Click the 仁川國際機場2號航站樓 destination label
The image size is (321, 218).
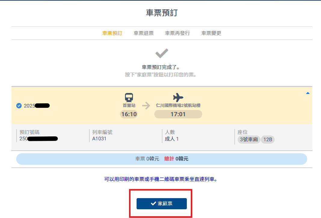[x=178, y=105]
